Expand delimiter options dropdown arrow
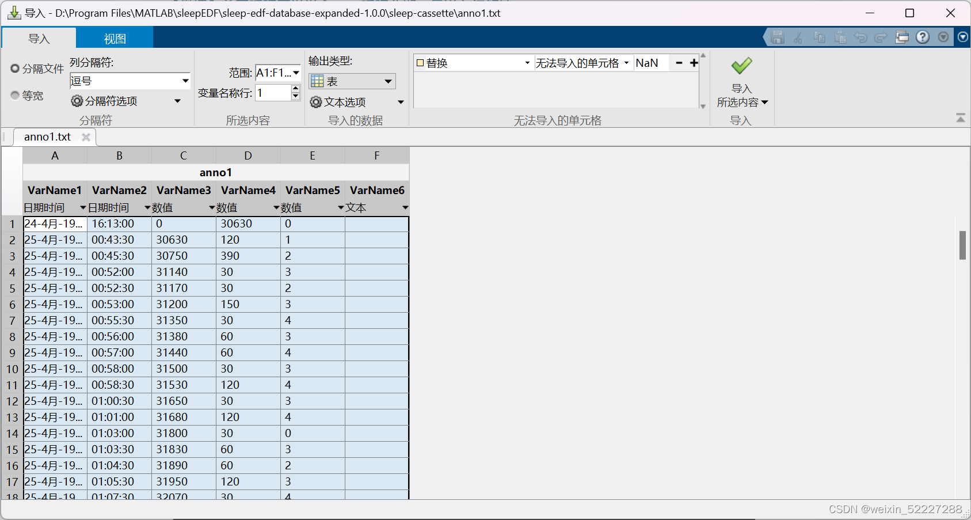 pos(177,101)
